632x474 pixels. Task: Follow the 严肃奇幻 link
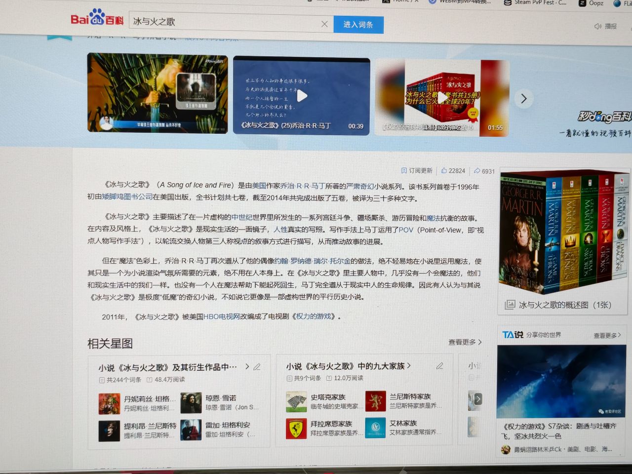[360, 186]
